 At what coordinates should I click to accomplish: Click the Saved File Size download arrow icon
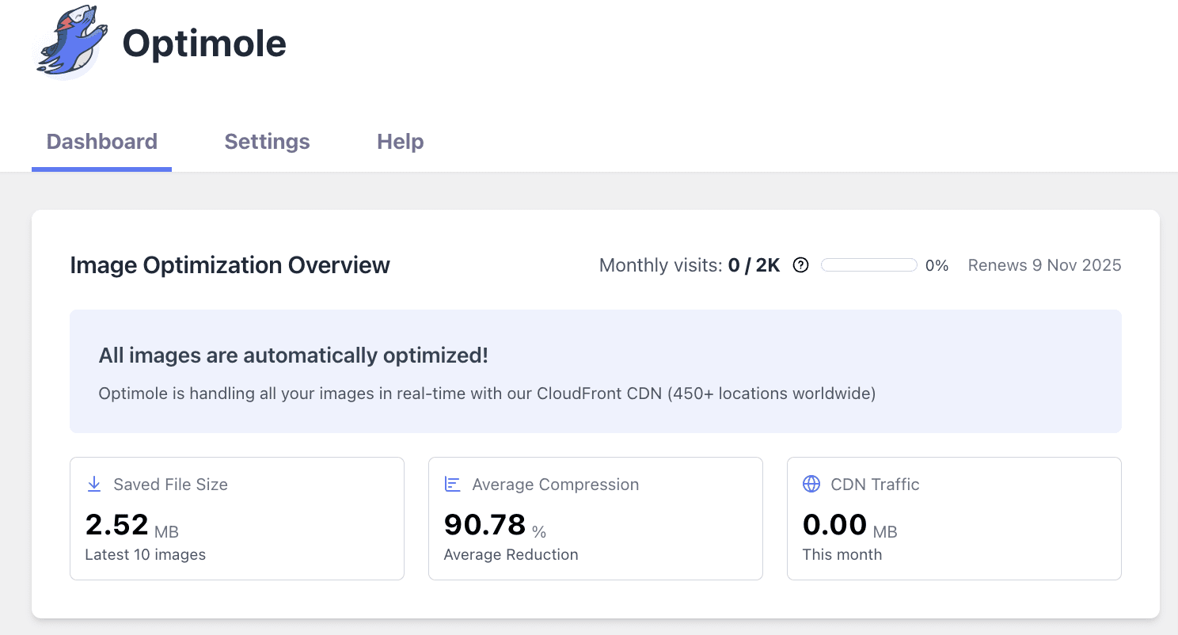click(x=94, y=485)
